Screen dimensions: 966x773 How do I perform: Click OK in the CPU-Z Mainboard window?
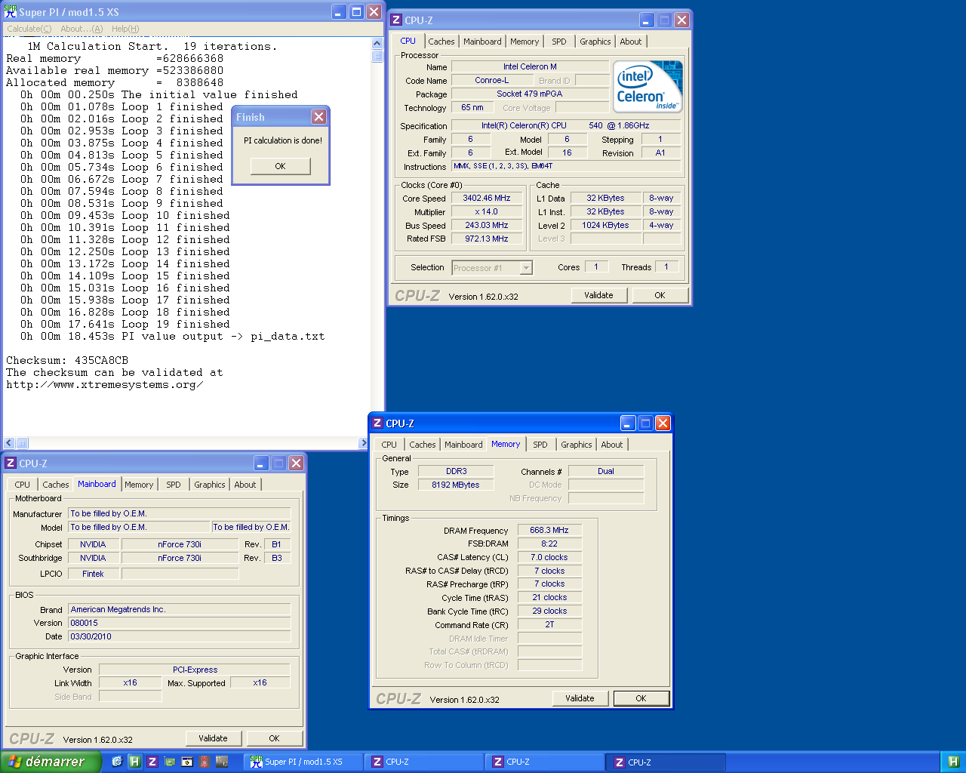[274, 738]
